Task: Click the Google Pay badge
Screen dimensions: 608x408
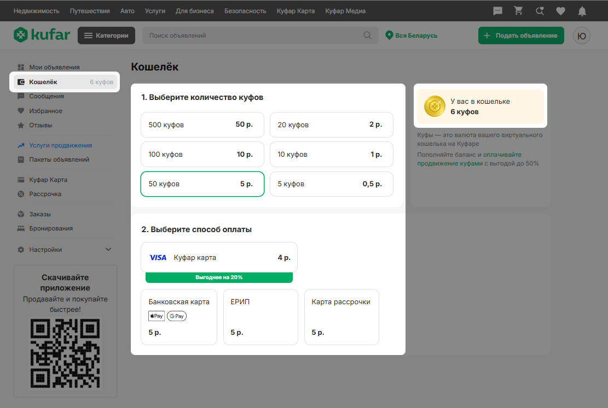Action: coord(177,316)
